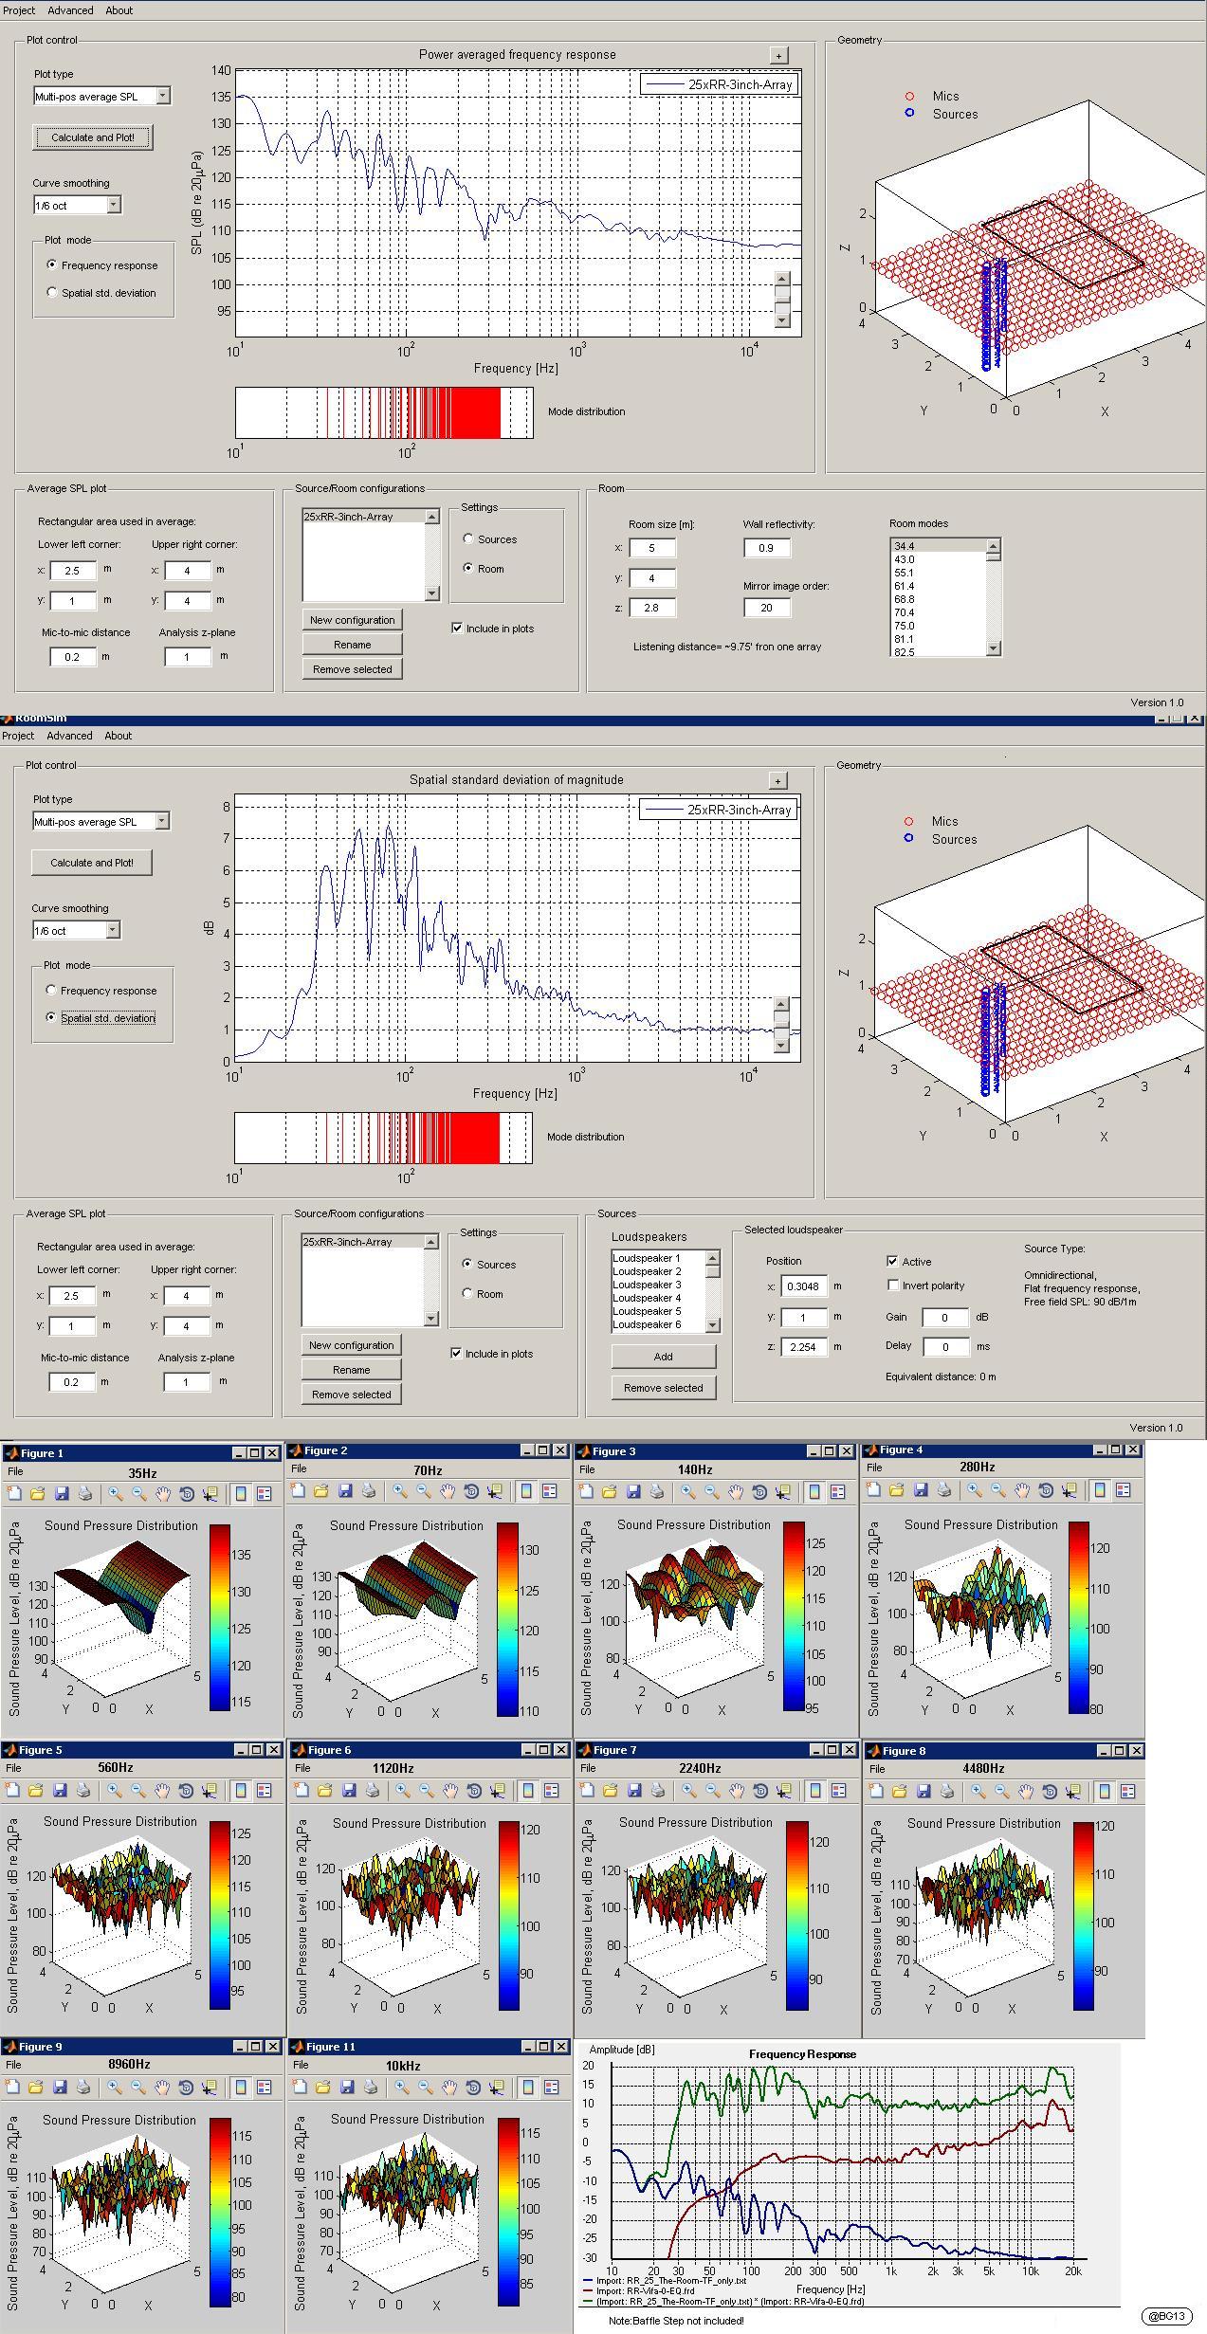1207x2334 pixels.
Task: Click New Figure icon in Figure 9 (8960Hz)
Action: pyautogui.click(x=14, y=2088)
